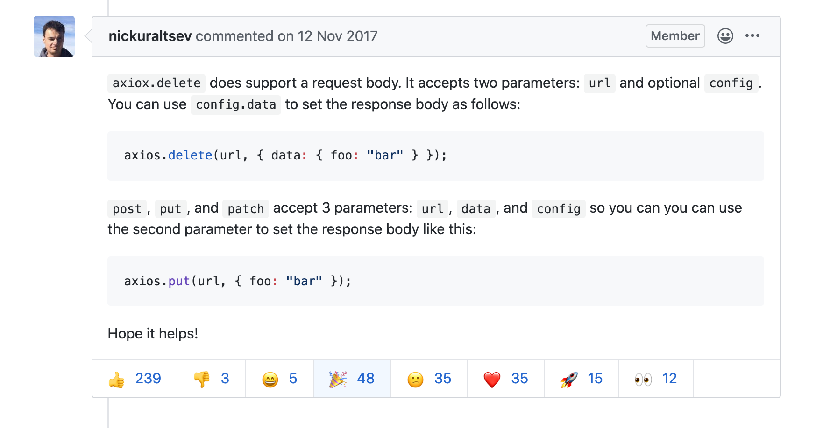The width and height of the screenshot is (823, 428).
Task: Toggle the rocket reaction with 15
Action: point(581,379)
